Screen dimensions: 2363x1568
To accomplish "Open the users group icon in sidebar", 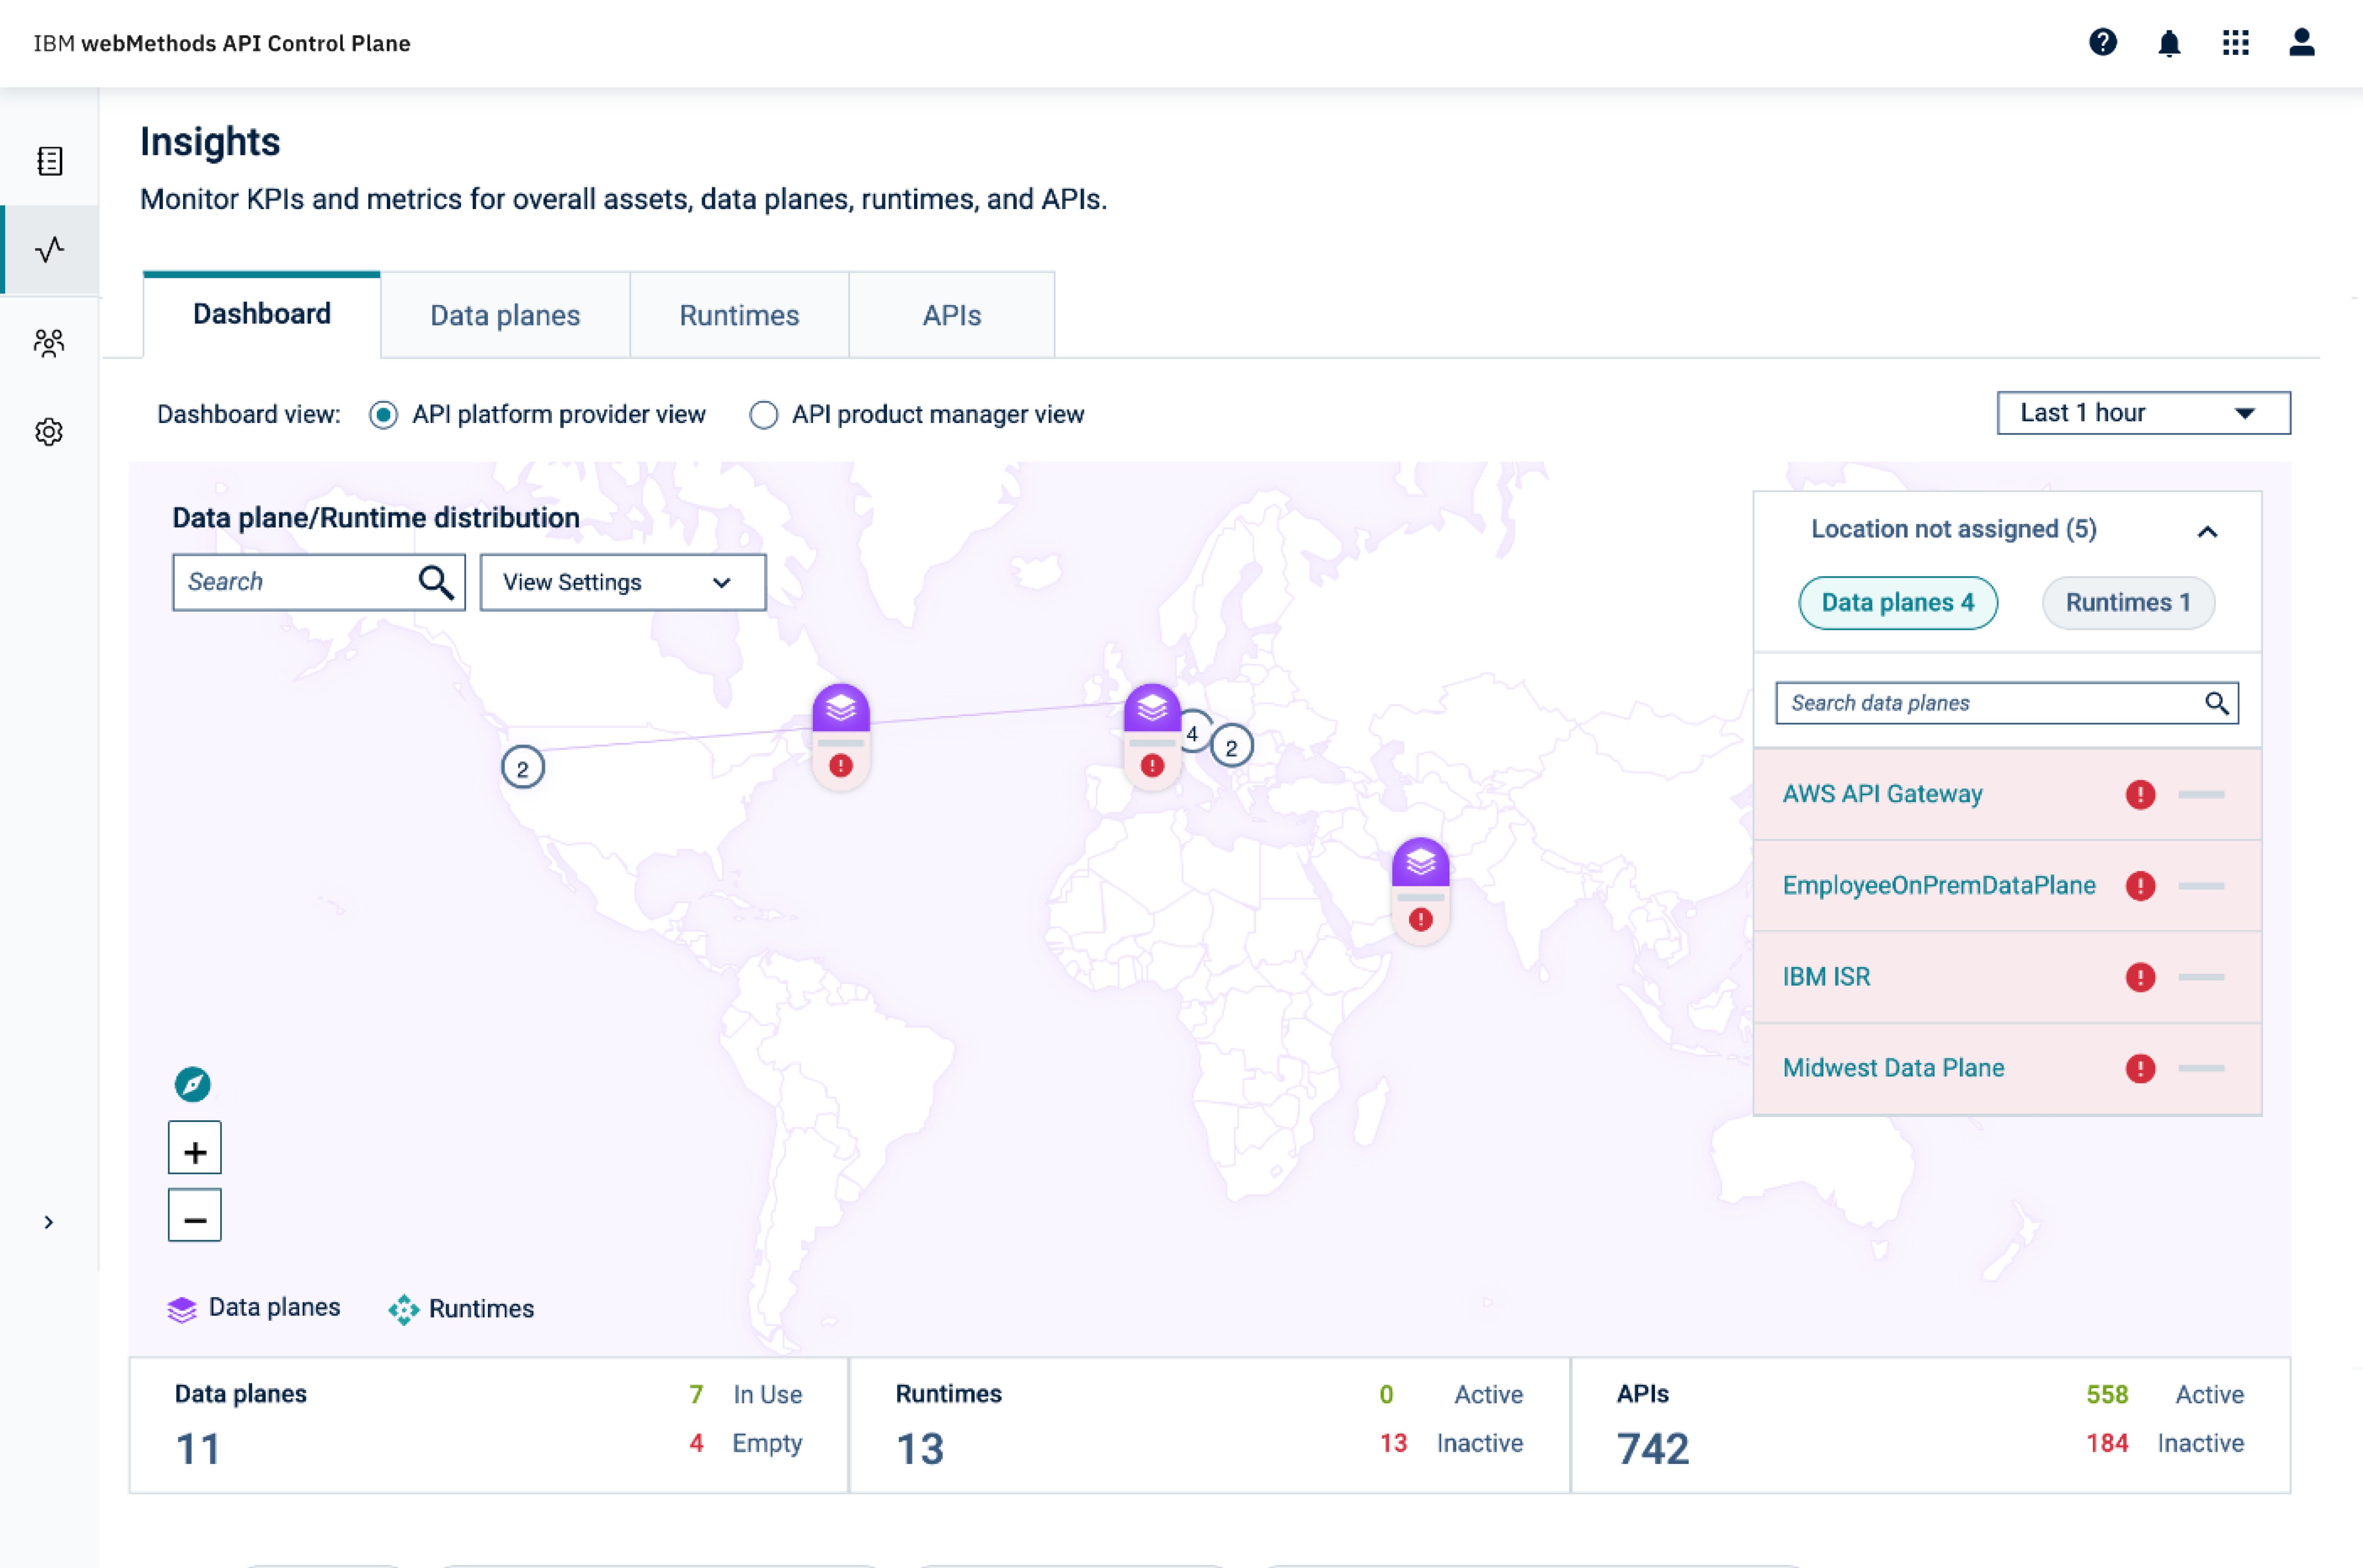I will (x=49, y=343).
